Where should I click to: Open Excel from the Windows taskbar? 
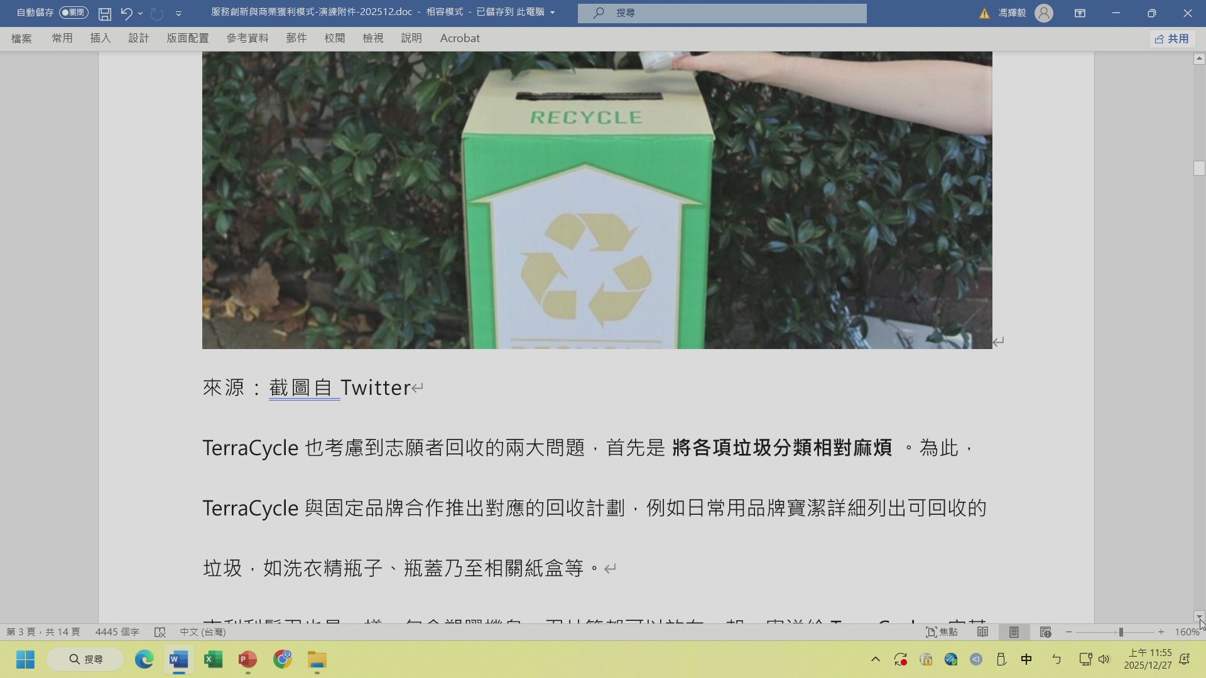213,660
